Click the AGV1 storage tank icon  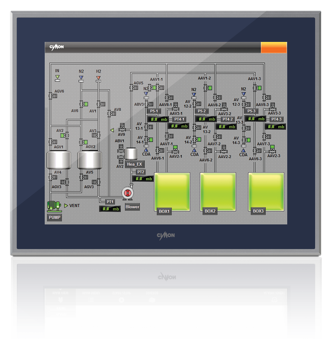(59, 160)
